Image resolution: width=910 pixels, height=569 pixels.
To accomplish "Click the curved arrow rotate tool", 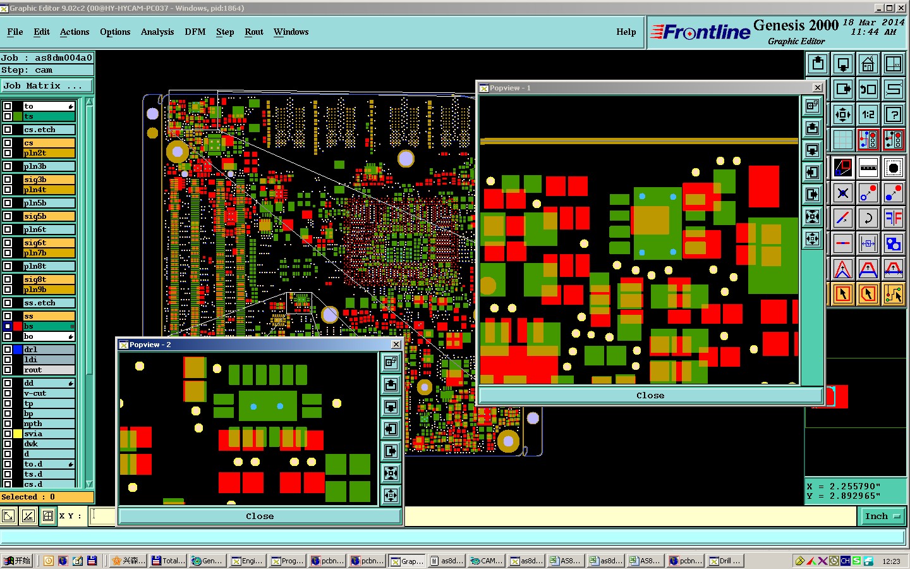I will click(x=868, y=218).
